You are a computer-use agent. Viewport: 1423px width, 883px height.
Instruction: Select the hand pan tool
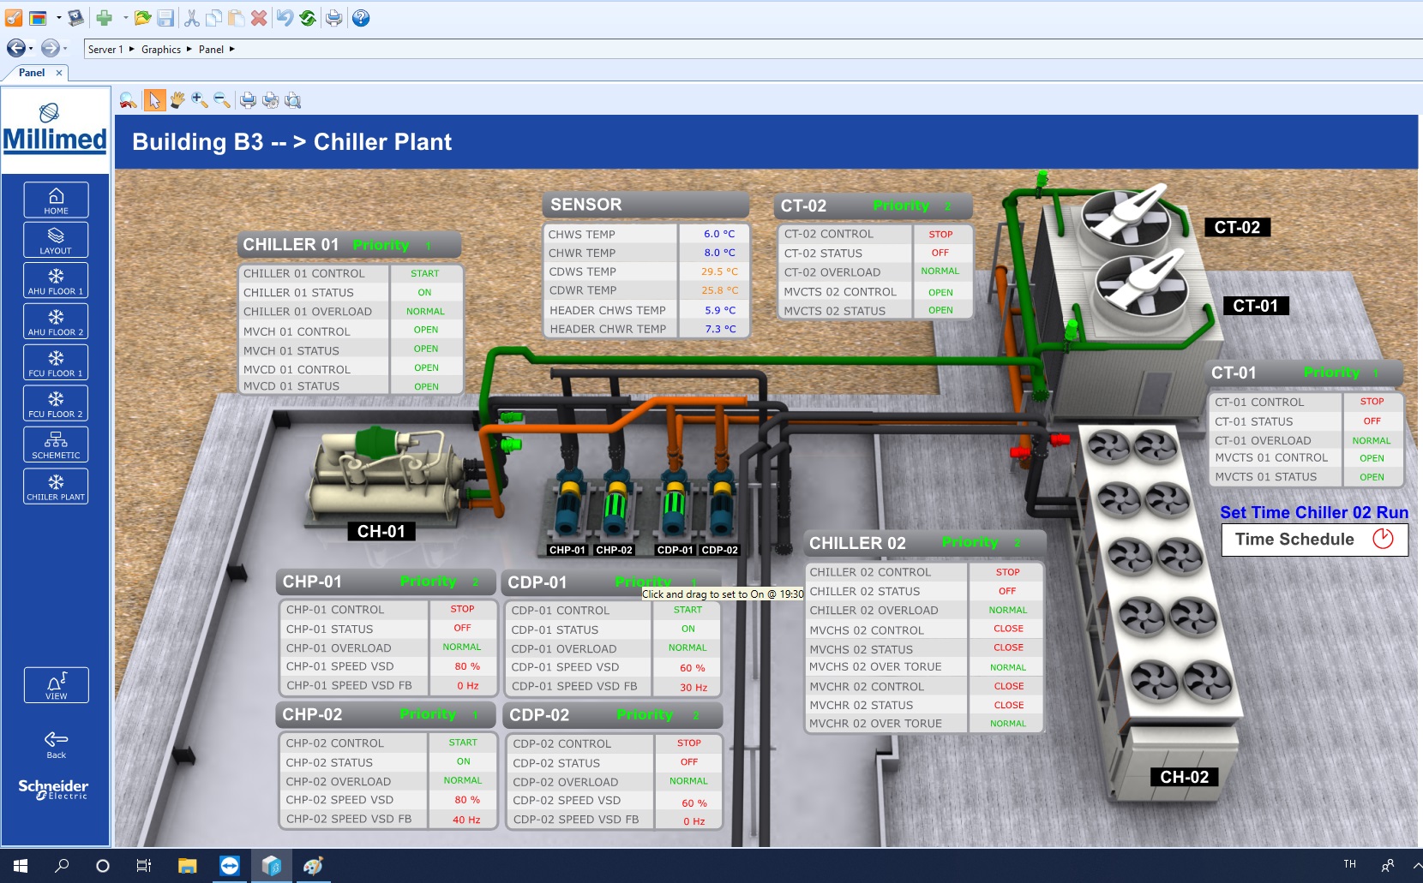[177, 100]
